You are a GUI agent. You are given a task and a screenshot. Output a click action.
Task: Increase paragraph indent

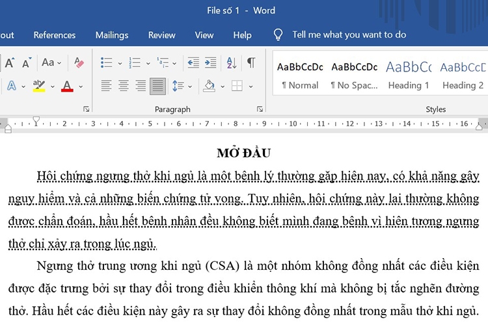(x=211, y=62)
